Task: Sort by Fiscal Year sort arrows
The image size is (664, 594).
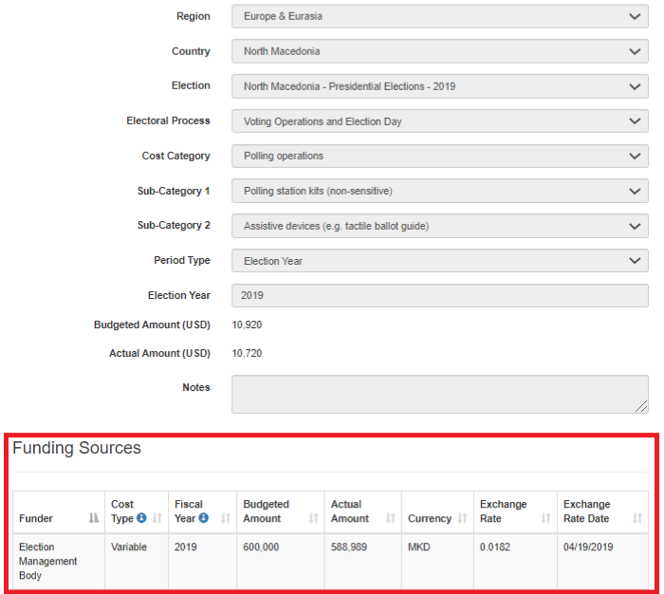Action: click(226, 519)
